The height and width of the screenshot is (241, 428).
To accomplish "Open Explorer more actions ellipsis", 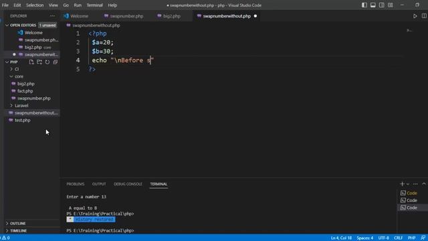I will click(52, 16).
